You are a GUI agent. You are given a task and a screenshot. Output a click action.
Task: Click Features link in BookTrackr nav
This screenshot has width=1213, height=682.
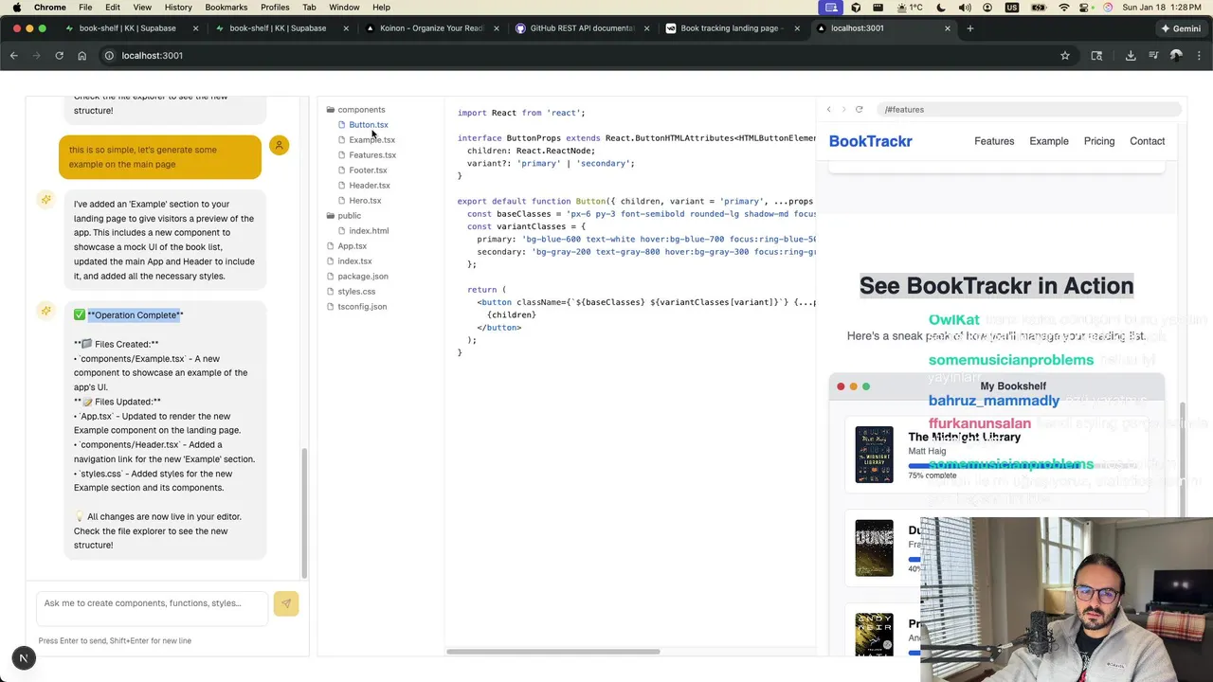(x=994, y=141)
